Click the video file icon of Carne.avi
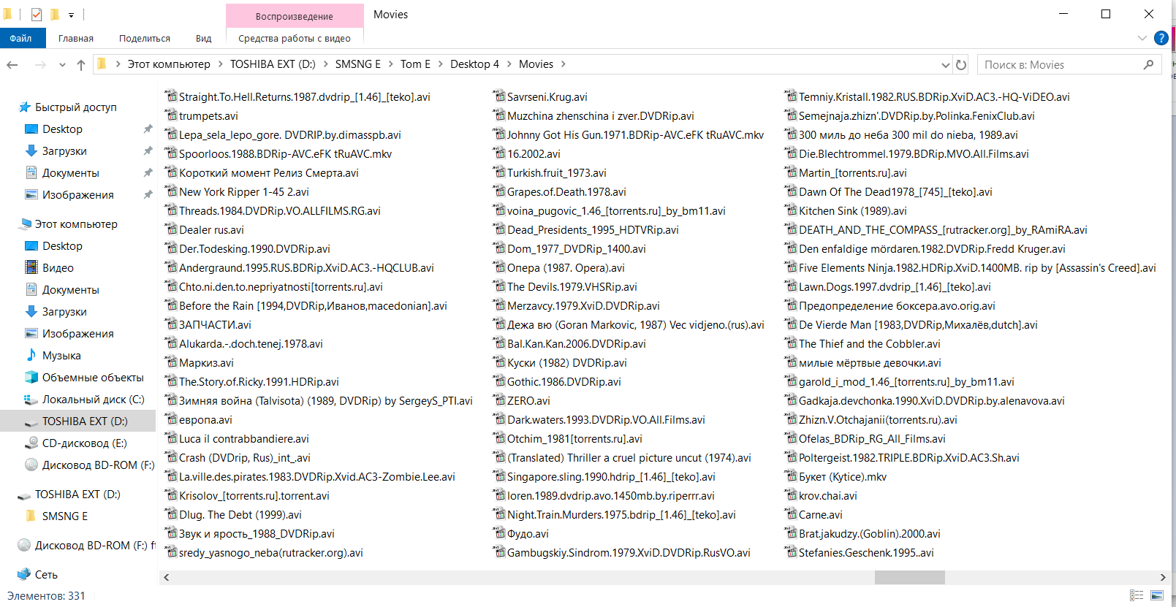 pos(791,514)
